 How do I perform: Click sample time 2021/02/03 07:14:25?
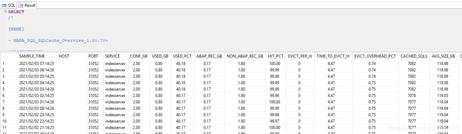[x=36, y=63]
